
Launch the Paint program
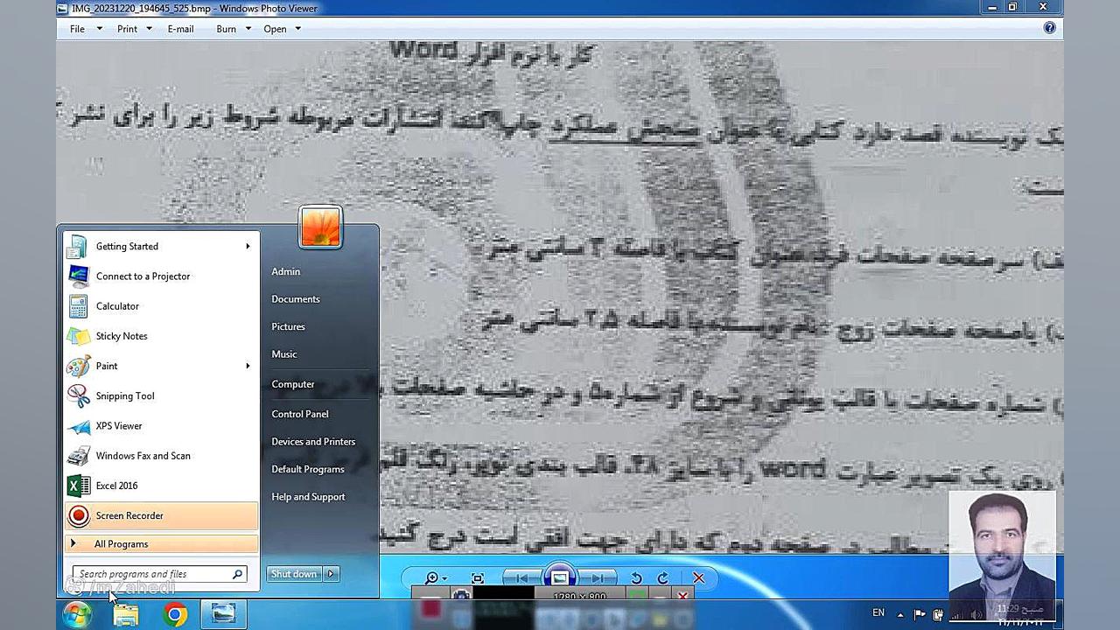coord(161,366)
